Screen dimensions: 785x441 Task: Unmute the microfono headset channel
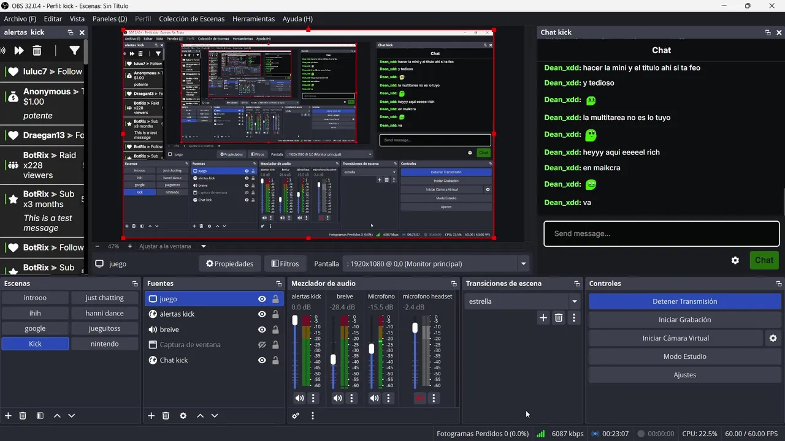[419, 398]
